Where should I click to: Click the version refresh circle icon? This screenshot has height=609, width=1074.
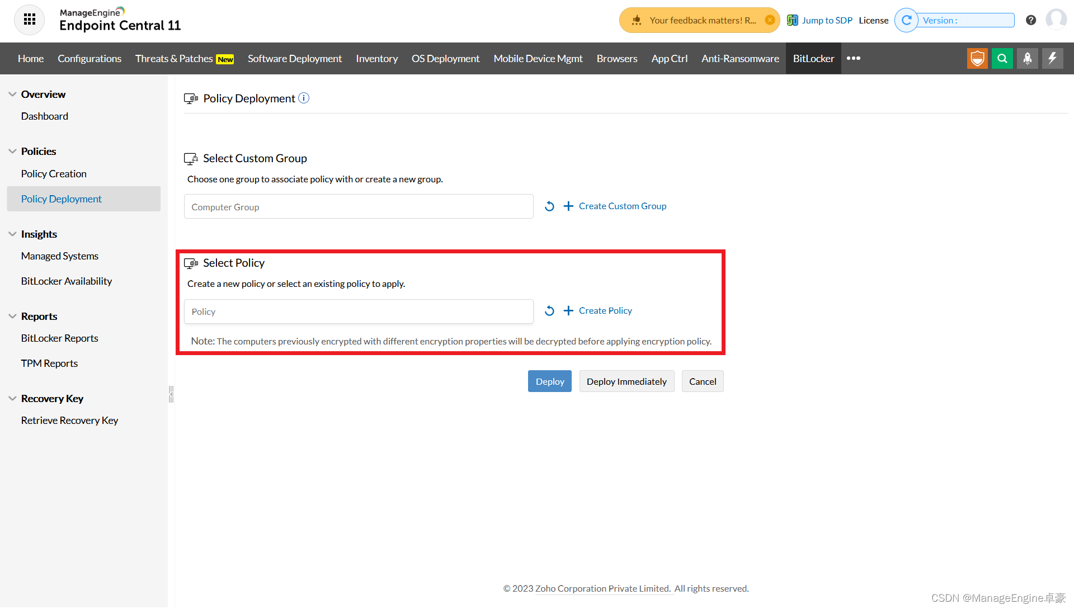[x=906, y=20]
